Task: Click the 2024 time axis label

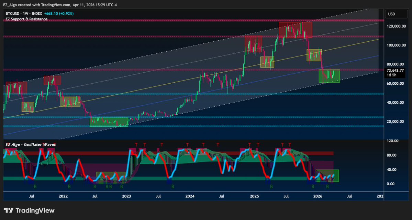Action: (190, 196)
